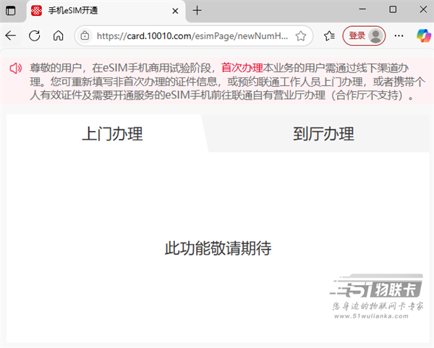The image size is (434, 348).
Task: Click the 登录 profile button
Action: click(364, 35)
